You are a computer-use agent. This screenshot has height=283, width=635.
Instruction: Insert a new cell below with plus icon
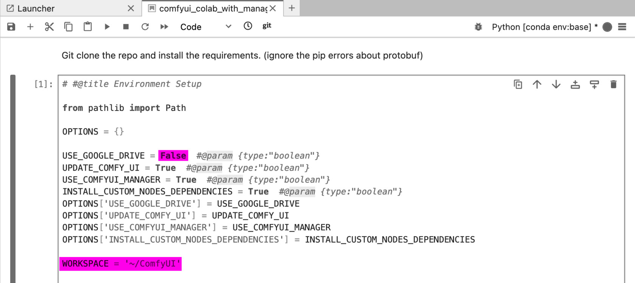point(30,27)
